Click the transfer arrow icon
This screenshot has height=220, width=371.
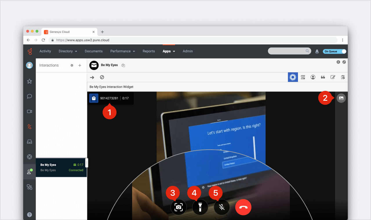[x=92, y=77]
